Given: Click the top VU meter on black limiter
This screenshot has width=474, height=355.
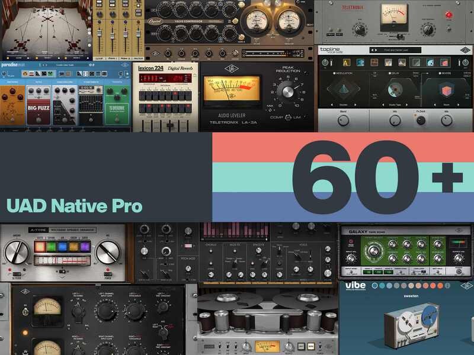Looking at the screenshot, I should coord(47,308).
